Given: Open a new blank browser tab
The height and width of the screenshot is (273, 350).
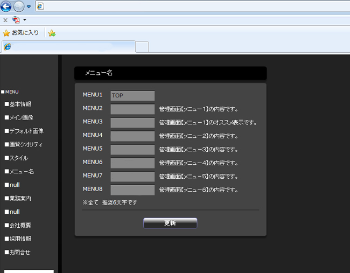Looking at the screenshot, I should click(x=142, y=47).
